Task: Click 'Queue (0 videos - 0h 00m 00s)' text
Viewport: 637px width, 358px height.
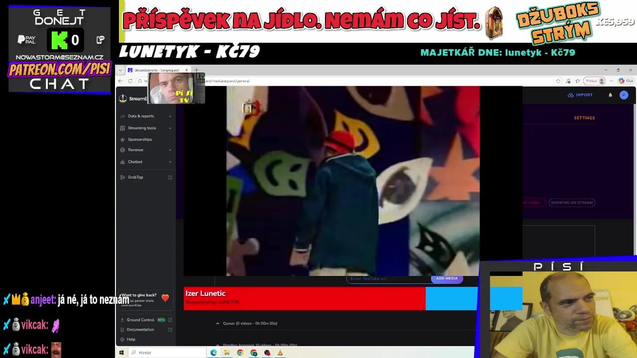Action: coord(250,324)
